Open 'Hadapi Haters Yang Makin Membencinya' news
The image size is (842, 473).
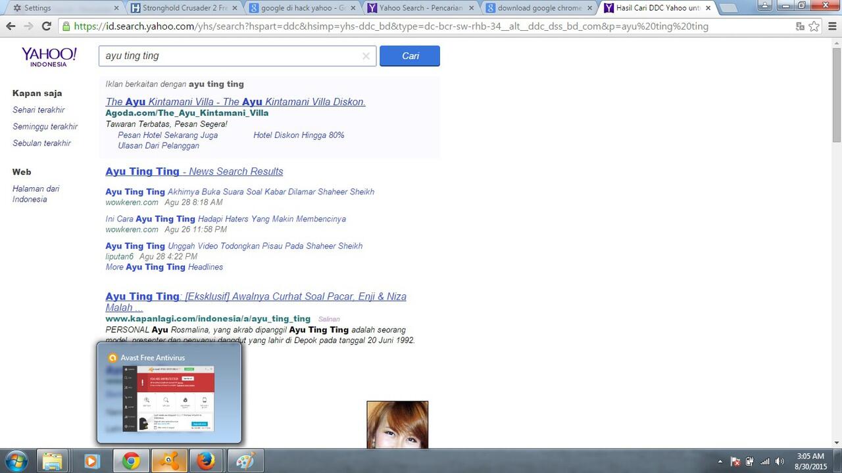tap(226, 219)
